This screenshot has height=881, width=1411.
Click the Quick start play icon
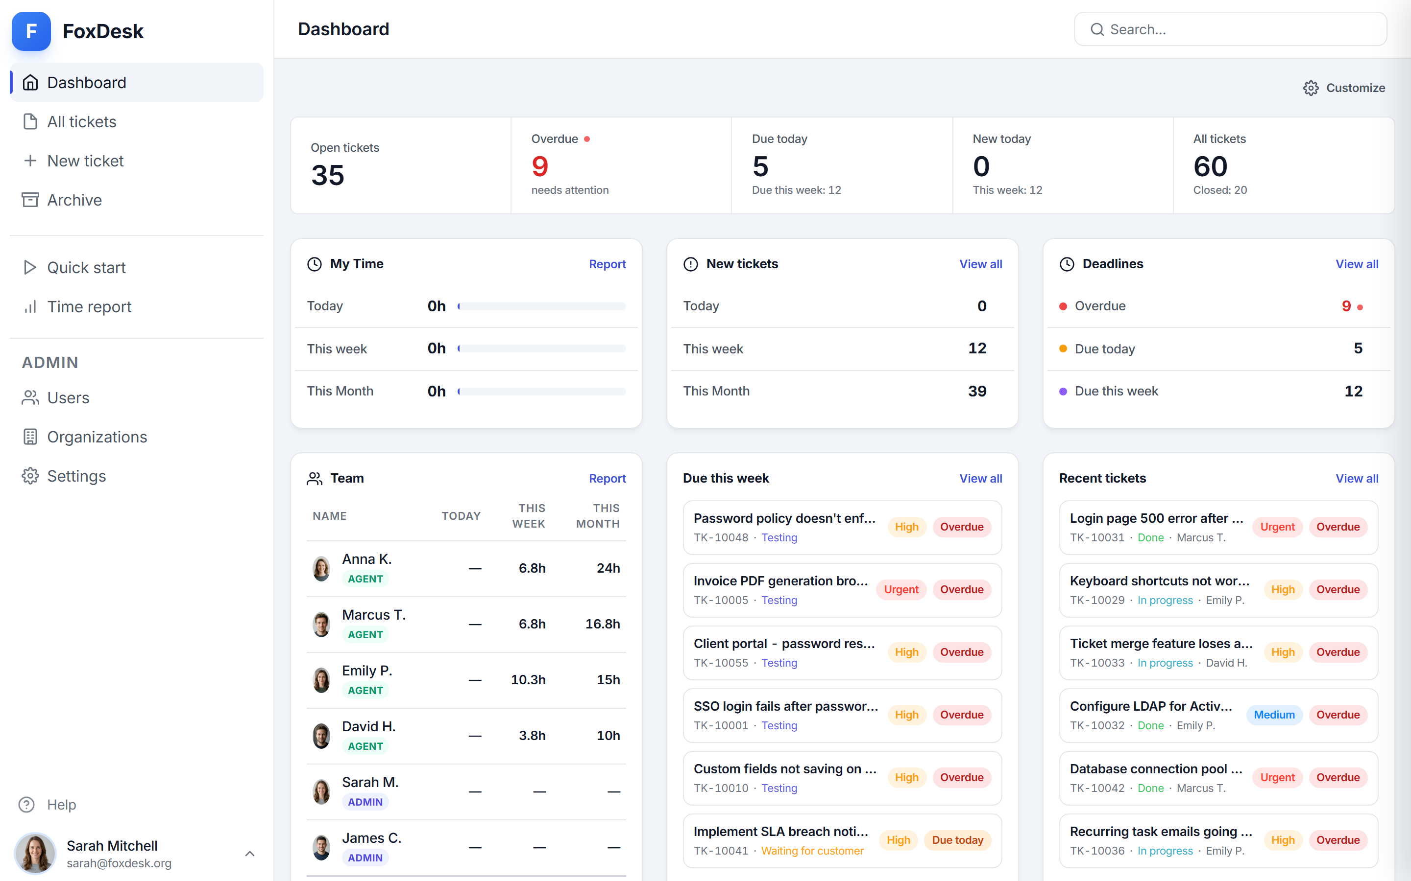coord(30,267)
